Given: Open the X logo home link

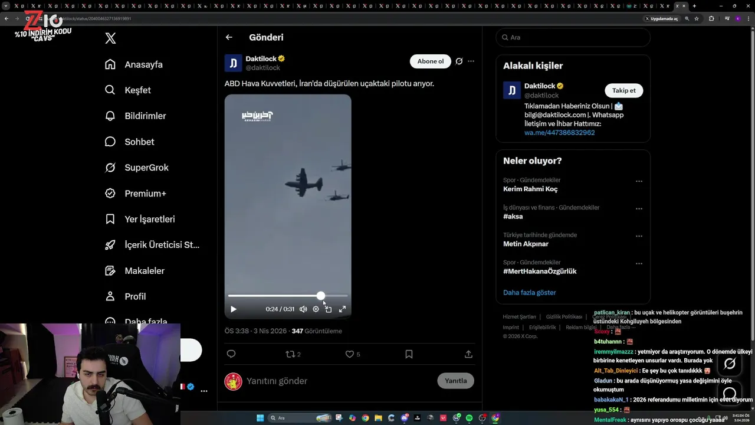Looking at the screenshot, I should point(110,38).
